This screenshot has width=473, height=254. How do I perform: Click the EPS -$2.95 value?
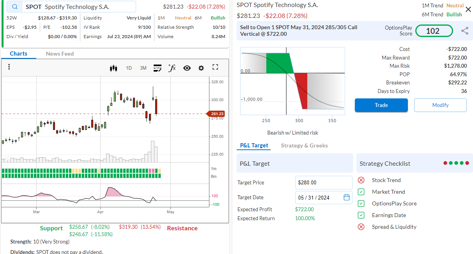(30, 27)
